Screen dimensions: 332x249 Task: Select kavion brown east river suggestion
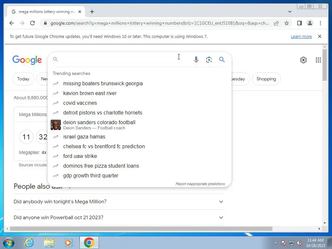click(x=140, y=93)
